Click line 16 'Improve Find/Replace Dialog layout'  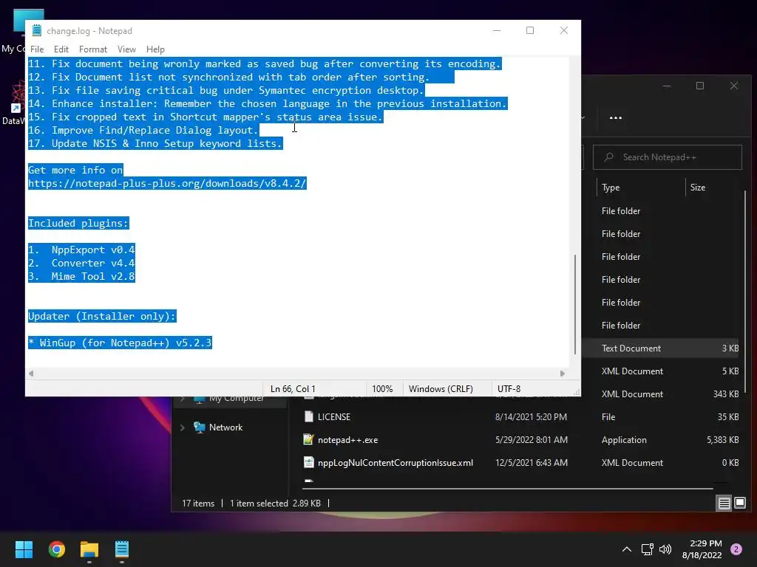click(143, 130)
